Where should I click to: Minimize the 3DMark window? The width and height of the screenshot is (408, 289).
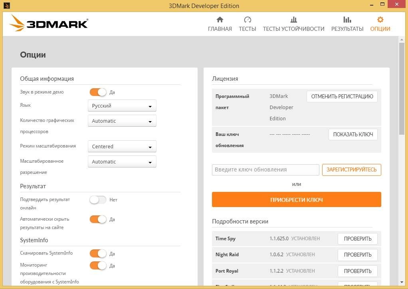point(371,5)
